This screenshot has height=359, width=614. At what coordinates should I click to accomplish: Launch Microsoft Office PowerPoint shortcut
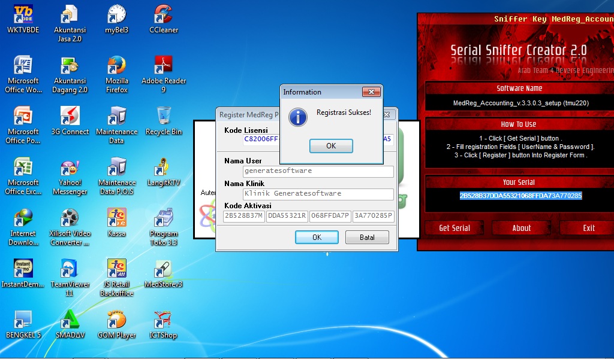[x=23, y=125]
